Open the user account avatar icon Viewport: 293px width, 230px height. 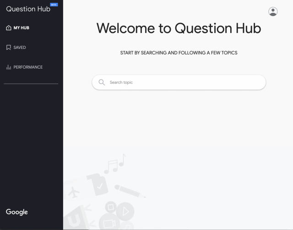[x=273, y=11]
